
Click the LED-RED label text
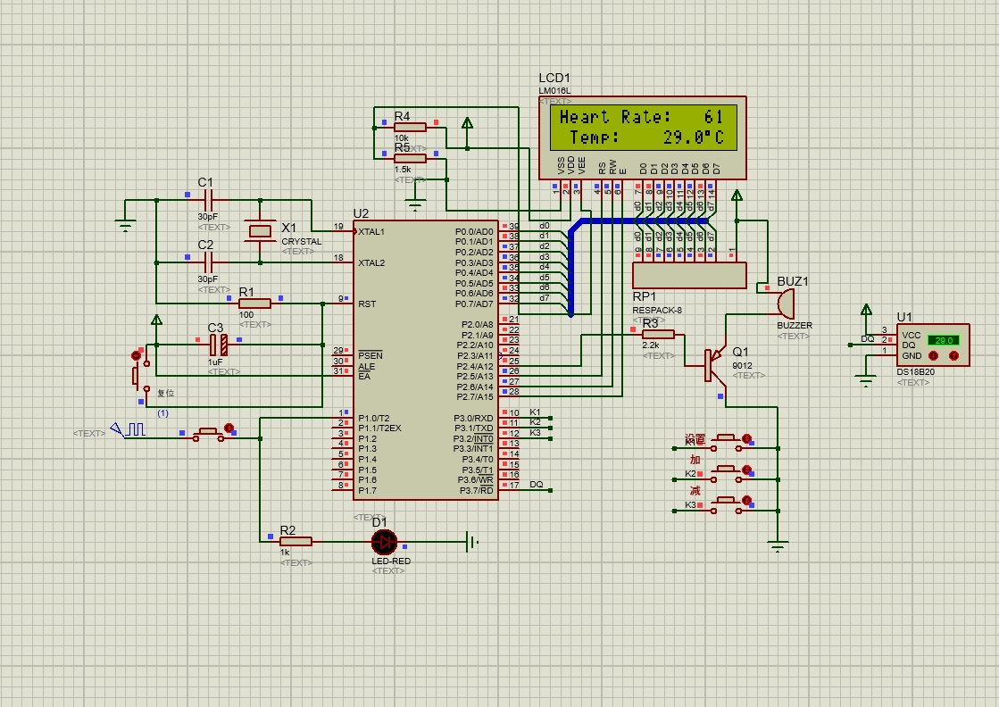coord(391,561)
